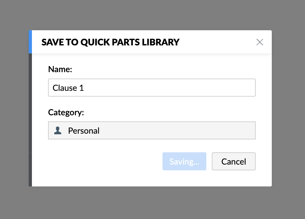Click the dark strip along dialog's left edge

click(30, 119)
